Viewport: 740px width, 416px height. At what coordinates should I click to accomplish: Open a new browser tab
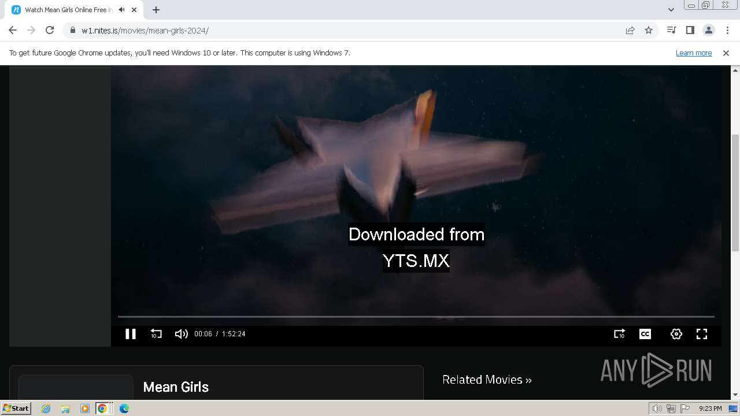156,10
